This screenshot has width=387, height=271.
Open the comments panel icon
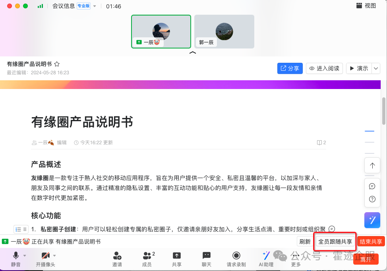click(372, 186)
